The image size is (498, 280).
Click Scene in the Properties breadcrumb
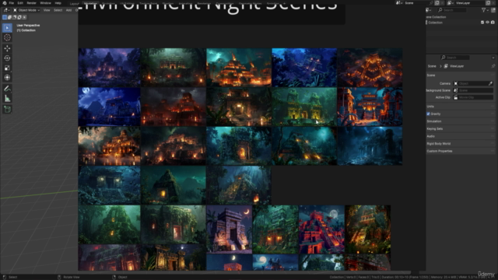click(432, 66)
